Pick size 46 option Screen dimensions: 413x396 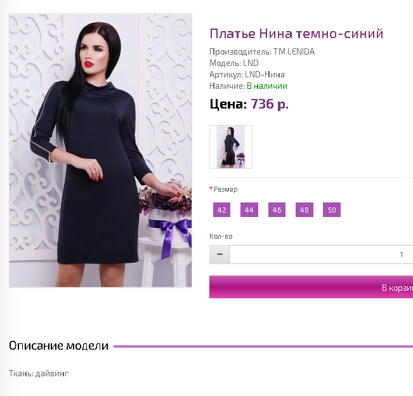click(x=277, y=209)
